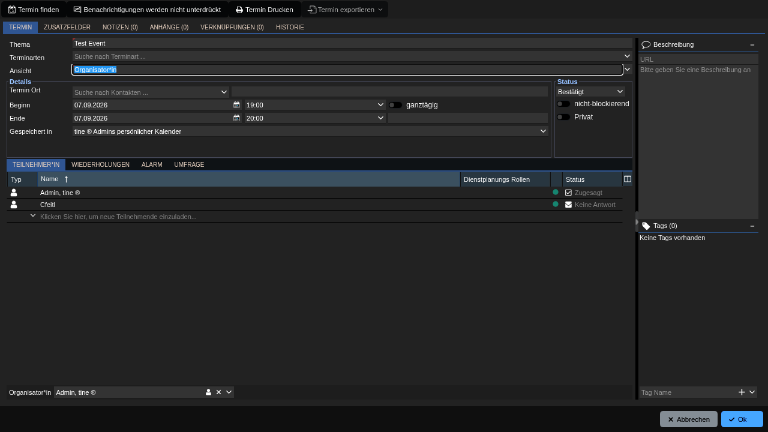Viewport: 768px width, 432px height.
Task: Print the event with Termin Drucken
Action: [265, 10]
